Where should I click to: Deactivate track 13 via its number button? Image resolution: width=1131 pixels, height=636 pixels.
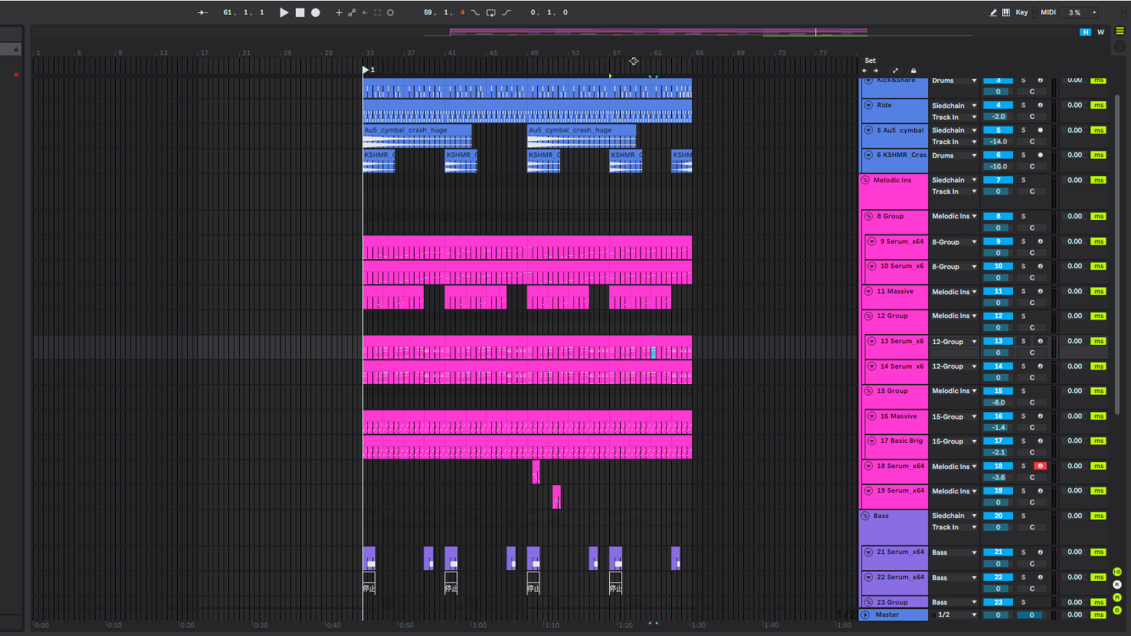(x=998, y=341)
